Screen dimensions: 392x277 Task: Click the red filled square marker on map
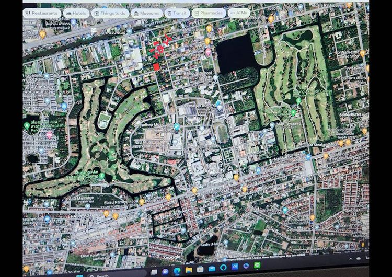pos(157,66)
